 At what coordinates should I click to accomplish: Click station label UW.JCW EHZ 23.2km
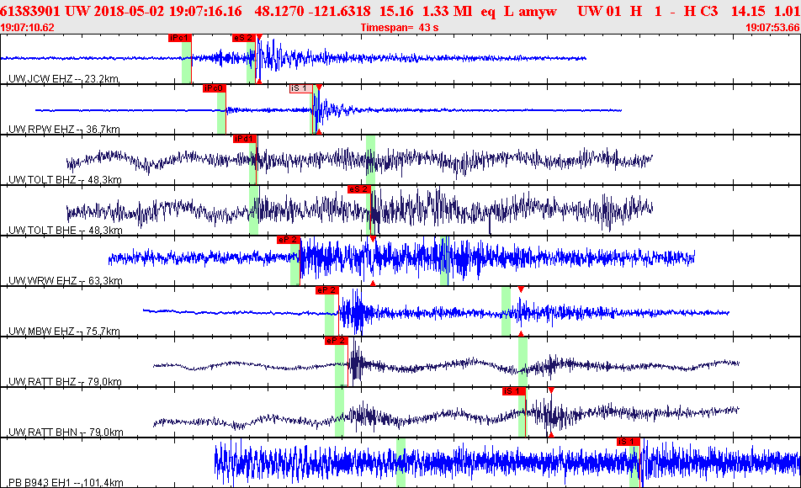[x=64, y=79]
